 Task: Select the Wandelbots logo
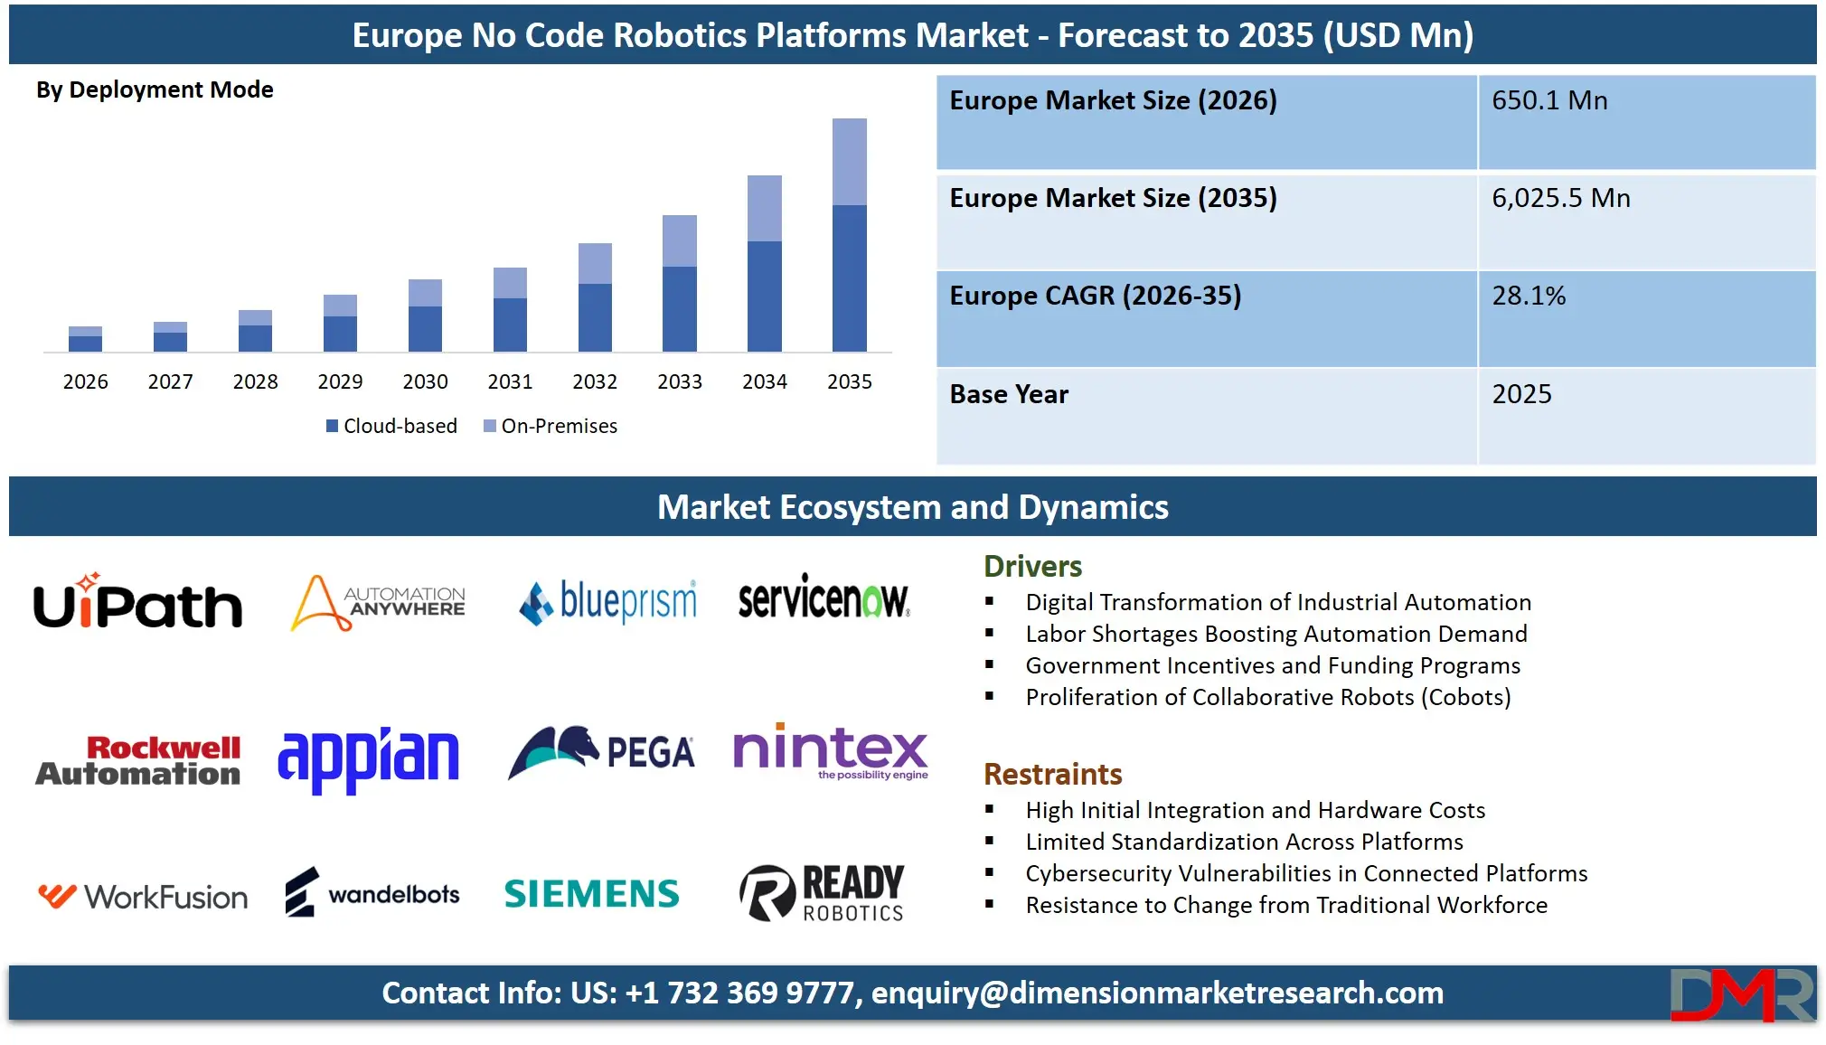click(371, 895)
